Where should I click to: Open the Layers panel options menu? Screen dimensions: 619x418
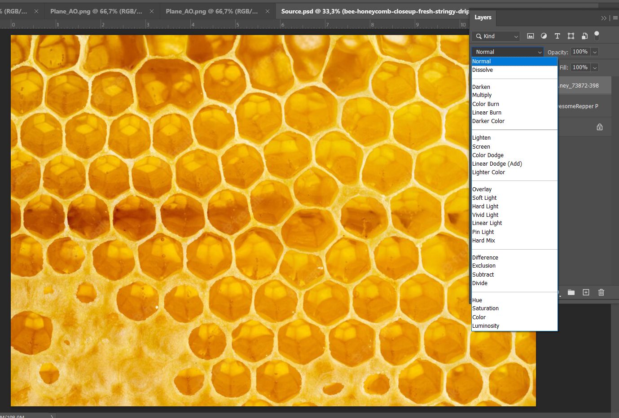point(615,18)
